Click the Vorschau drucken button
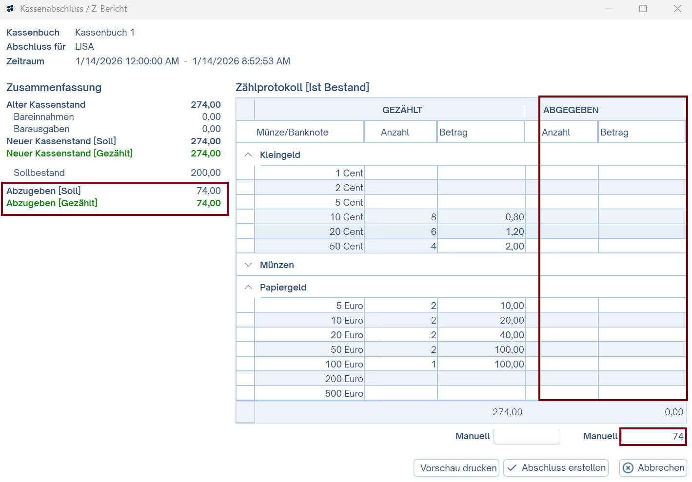 pos(456,468)
